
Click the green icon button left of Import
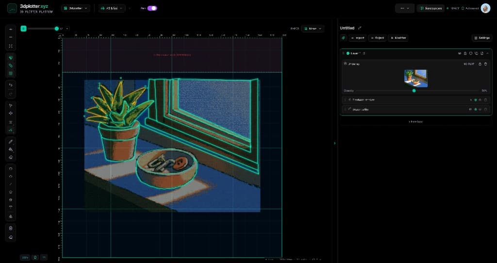[344, 38]
